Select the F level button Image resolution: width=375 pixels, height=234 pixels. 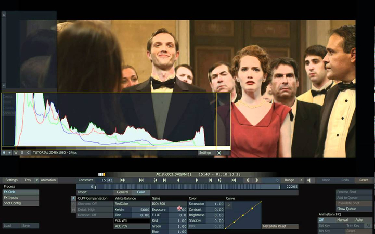click(x=73, y=204)
